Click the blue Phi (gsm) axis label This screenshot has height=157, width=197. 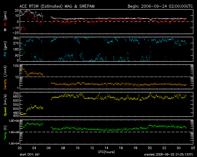coord(5,49)
